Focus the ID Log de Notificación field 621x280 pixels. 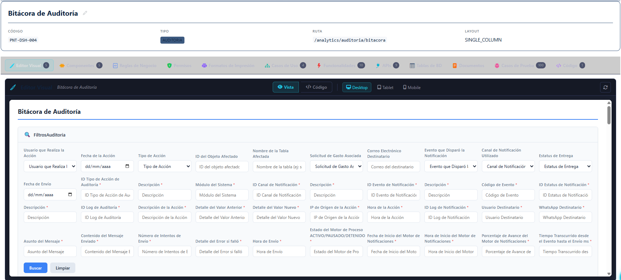451,217
